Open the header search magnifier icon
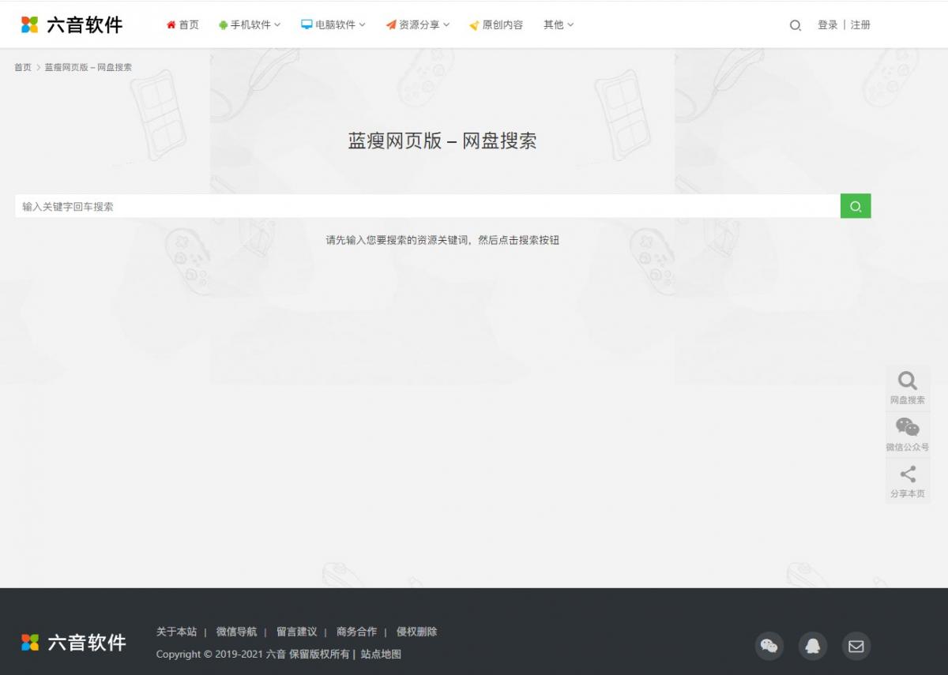 [795, 25]
